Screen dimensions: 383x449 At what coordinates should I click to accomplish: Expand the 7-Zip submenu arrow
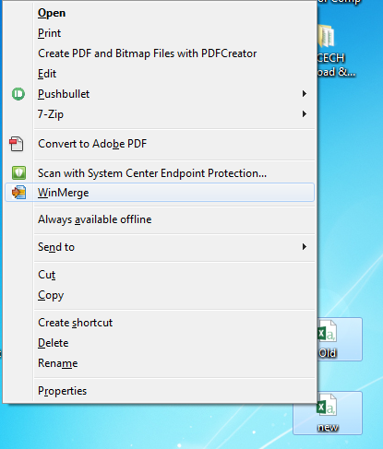[305, 114]
